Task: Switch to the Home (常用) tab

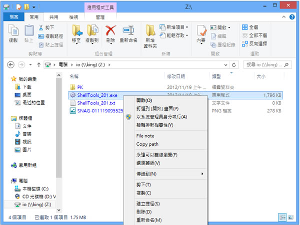Action: (x=34, y=17)
